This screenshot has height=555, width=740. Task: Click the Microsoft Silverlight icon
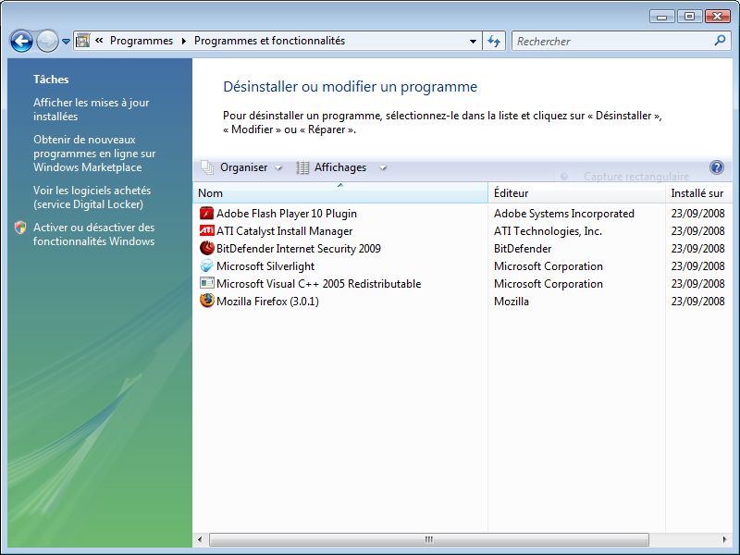[x=206, y=265]
